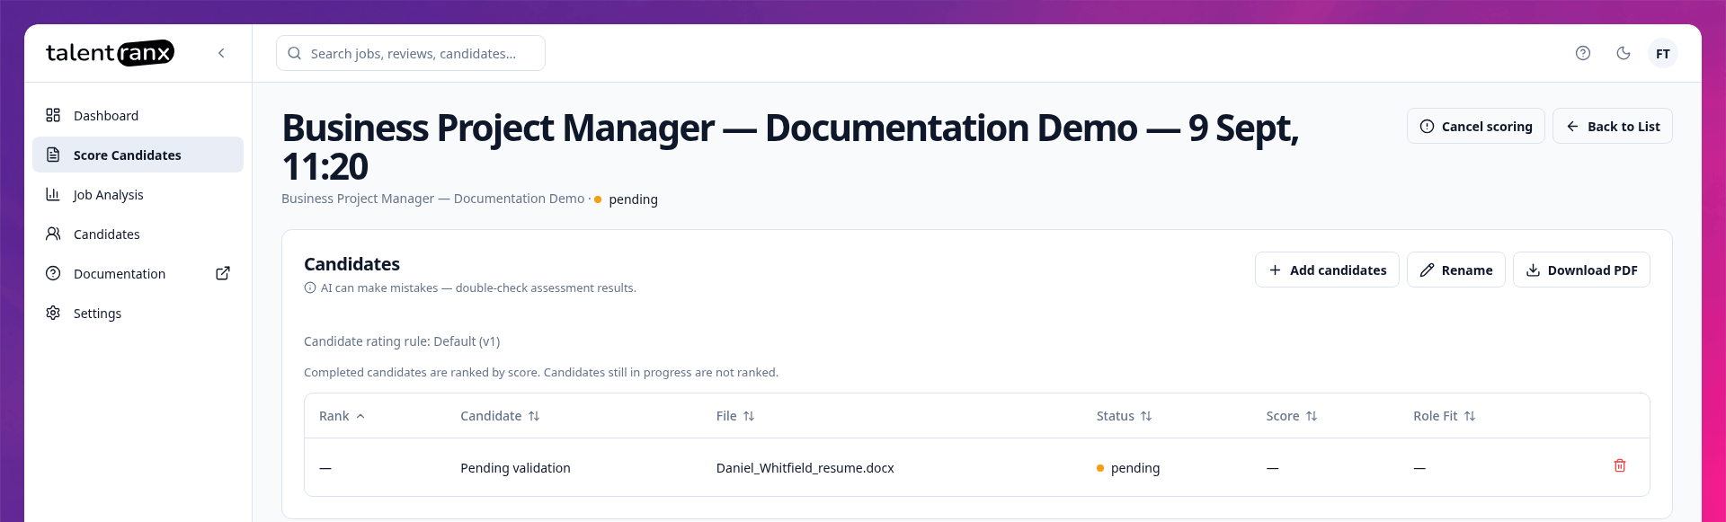Open the FT user avatar menu
The height and width of the screenshot is (522, 1726).
(x=1663, y=54)
